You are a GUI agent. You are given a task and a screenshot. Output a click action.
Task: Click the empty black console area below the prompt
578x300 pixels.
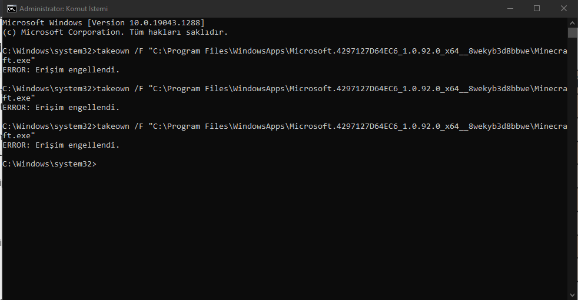pyautogui.click(x=283, y=229)
